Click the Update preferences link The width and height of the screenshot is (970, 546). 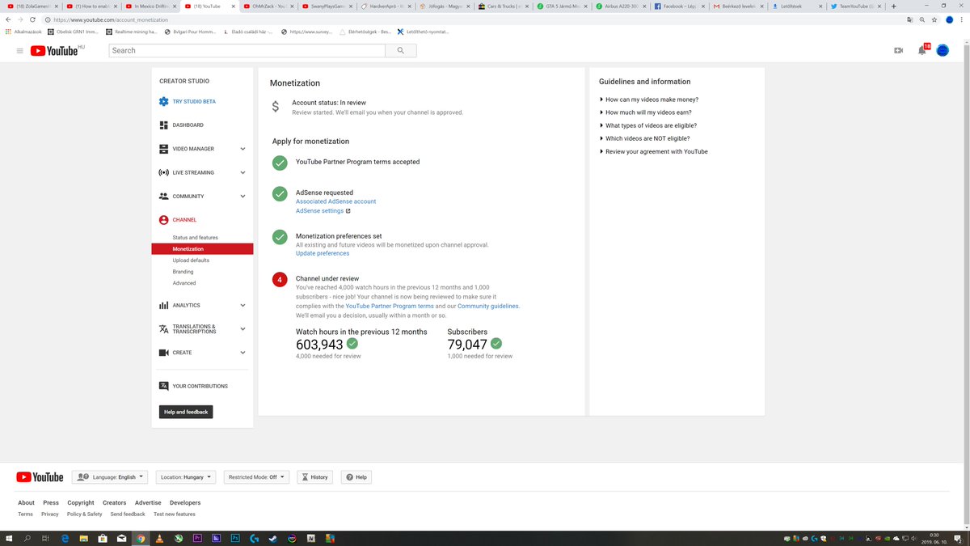tap(323, 253)
